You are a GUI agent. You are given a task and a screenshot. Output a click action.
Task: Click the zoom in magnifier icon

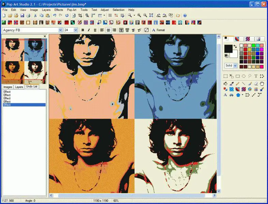[x=139, y=16]
